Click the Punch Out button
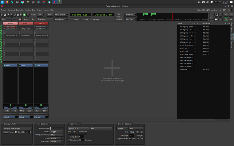This screenshot has width=234, height=146. (49, 15)
